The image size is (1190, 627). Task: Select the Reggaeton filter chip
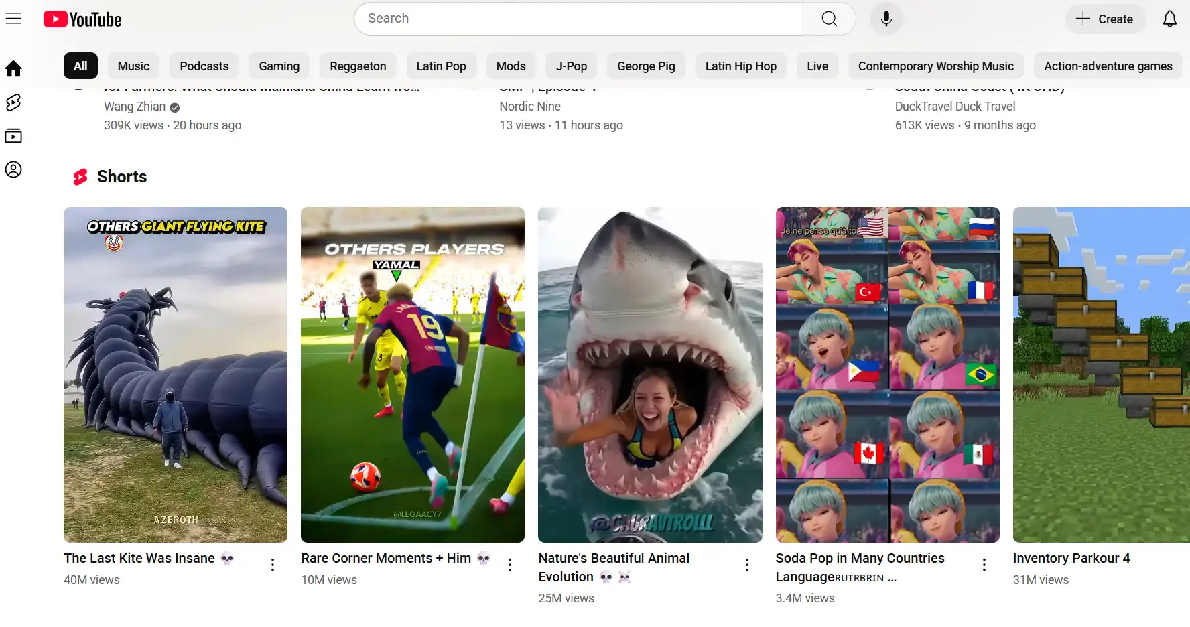[358, 66]
